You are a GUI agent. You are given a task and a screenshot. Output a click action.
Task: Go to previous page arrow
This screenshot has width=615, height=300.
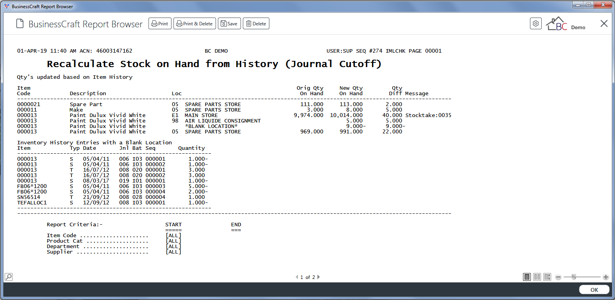click(x=297, y=277)
